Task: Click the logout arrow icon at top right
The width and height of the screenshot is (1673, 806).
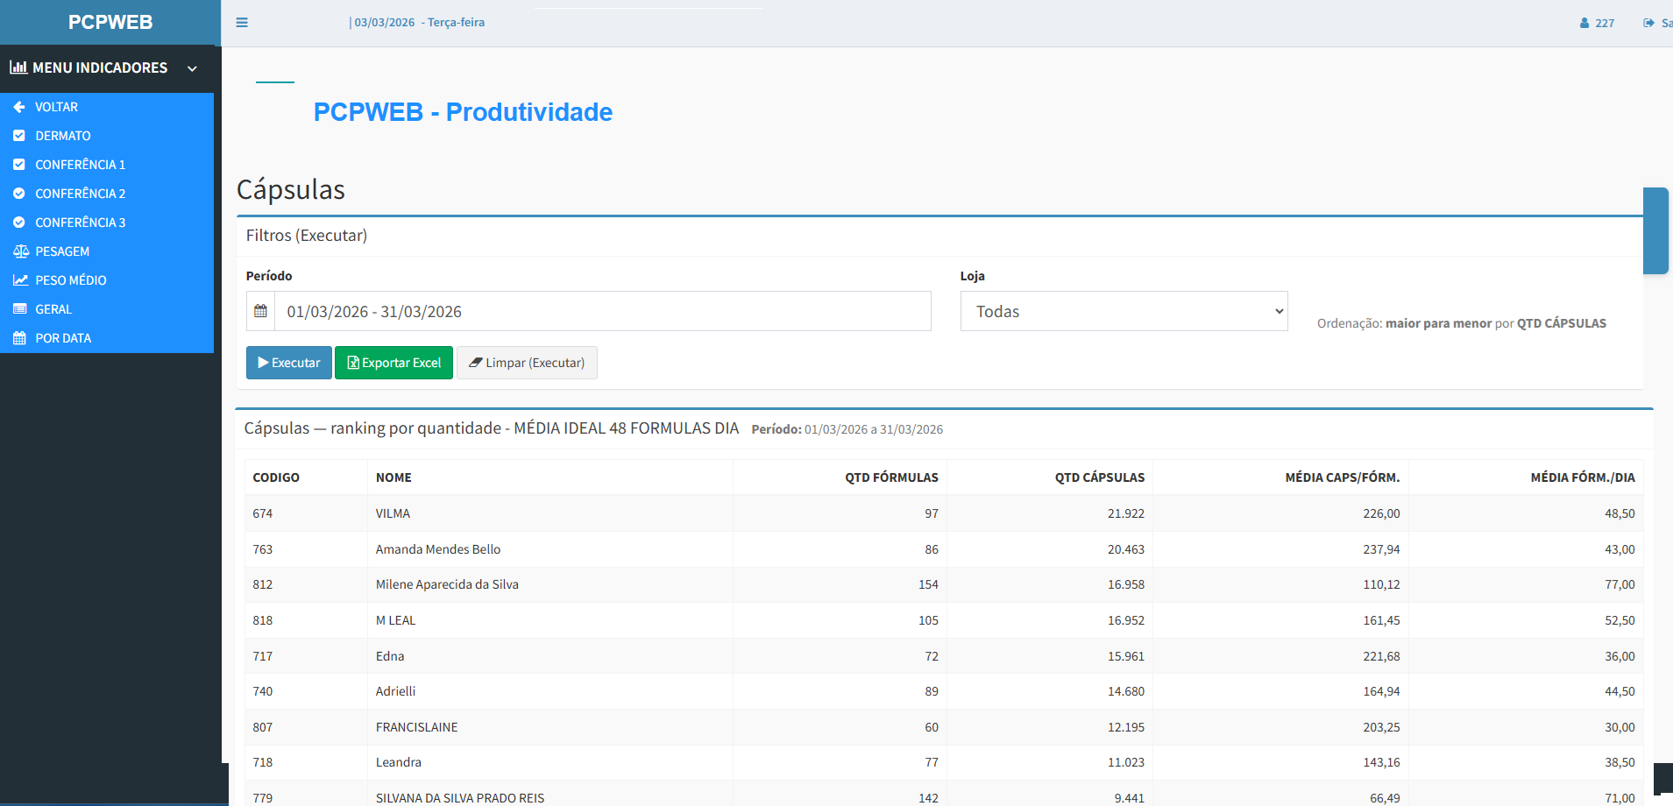Action: coord(1648,23)
